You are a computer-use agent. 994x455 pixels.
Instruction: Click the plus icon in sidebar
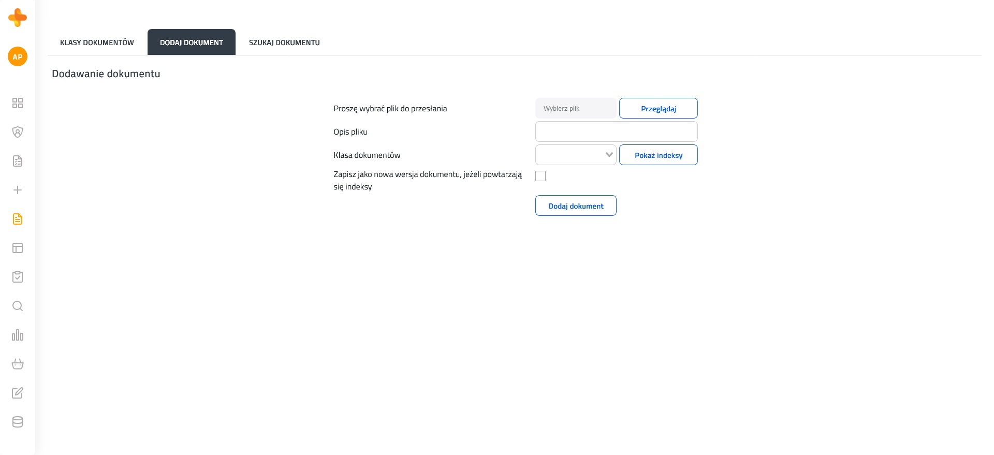tap(18, 190)
